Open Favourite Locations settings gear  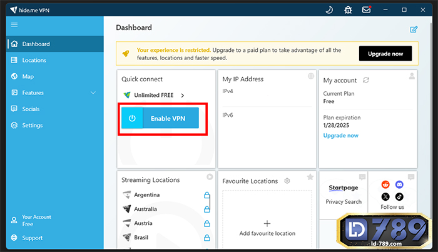pyautogui.click(x=287, y=181)
